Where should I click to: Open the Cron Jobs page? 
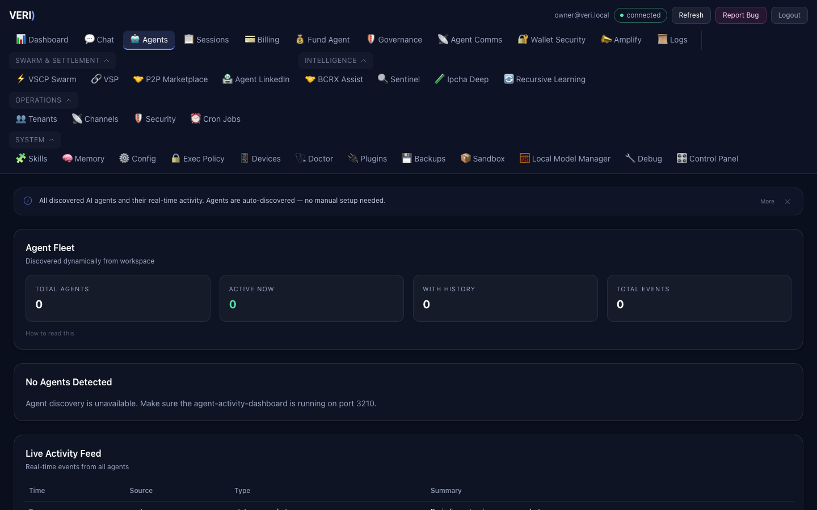pos(215,119)
